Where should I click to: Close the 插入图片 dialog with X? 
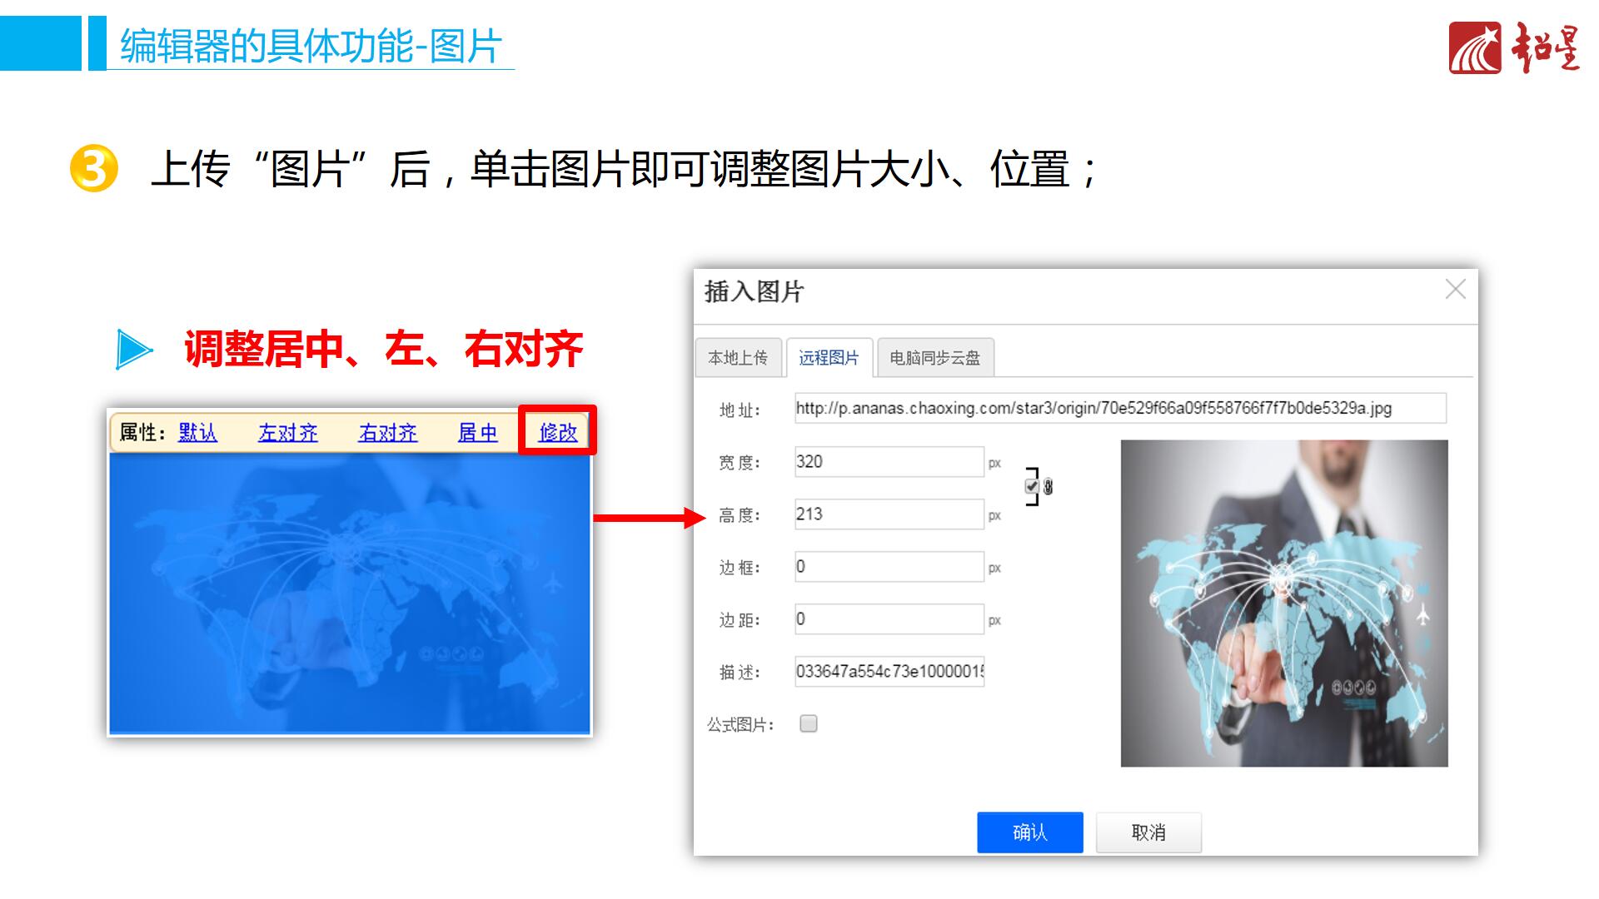click(1455, 290)
